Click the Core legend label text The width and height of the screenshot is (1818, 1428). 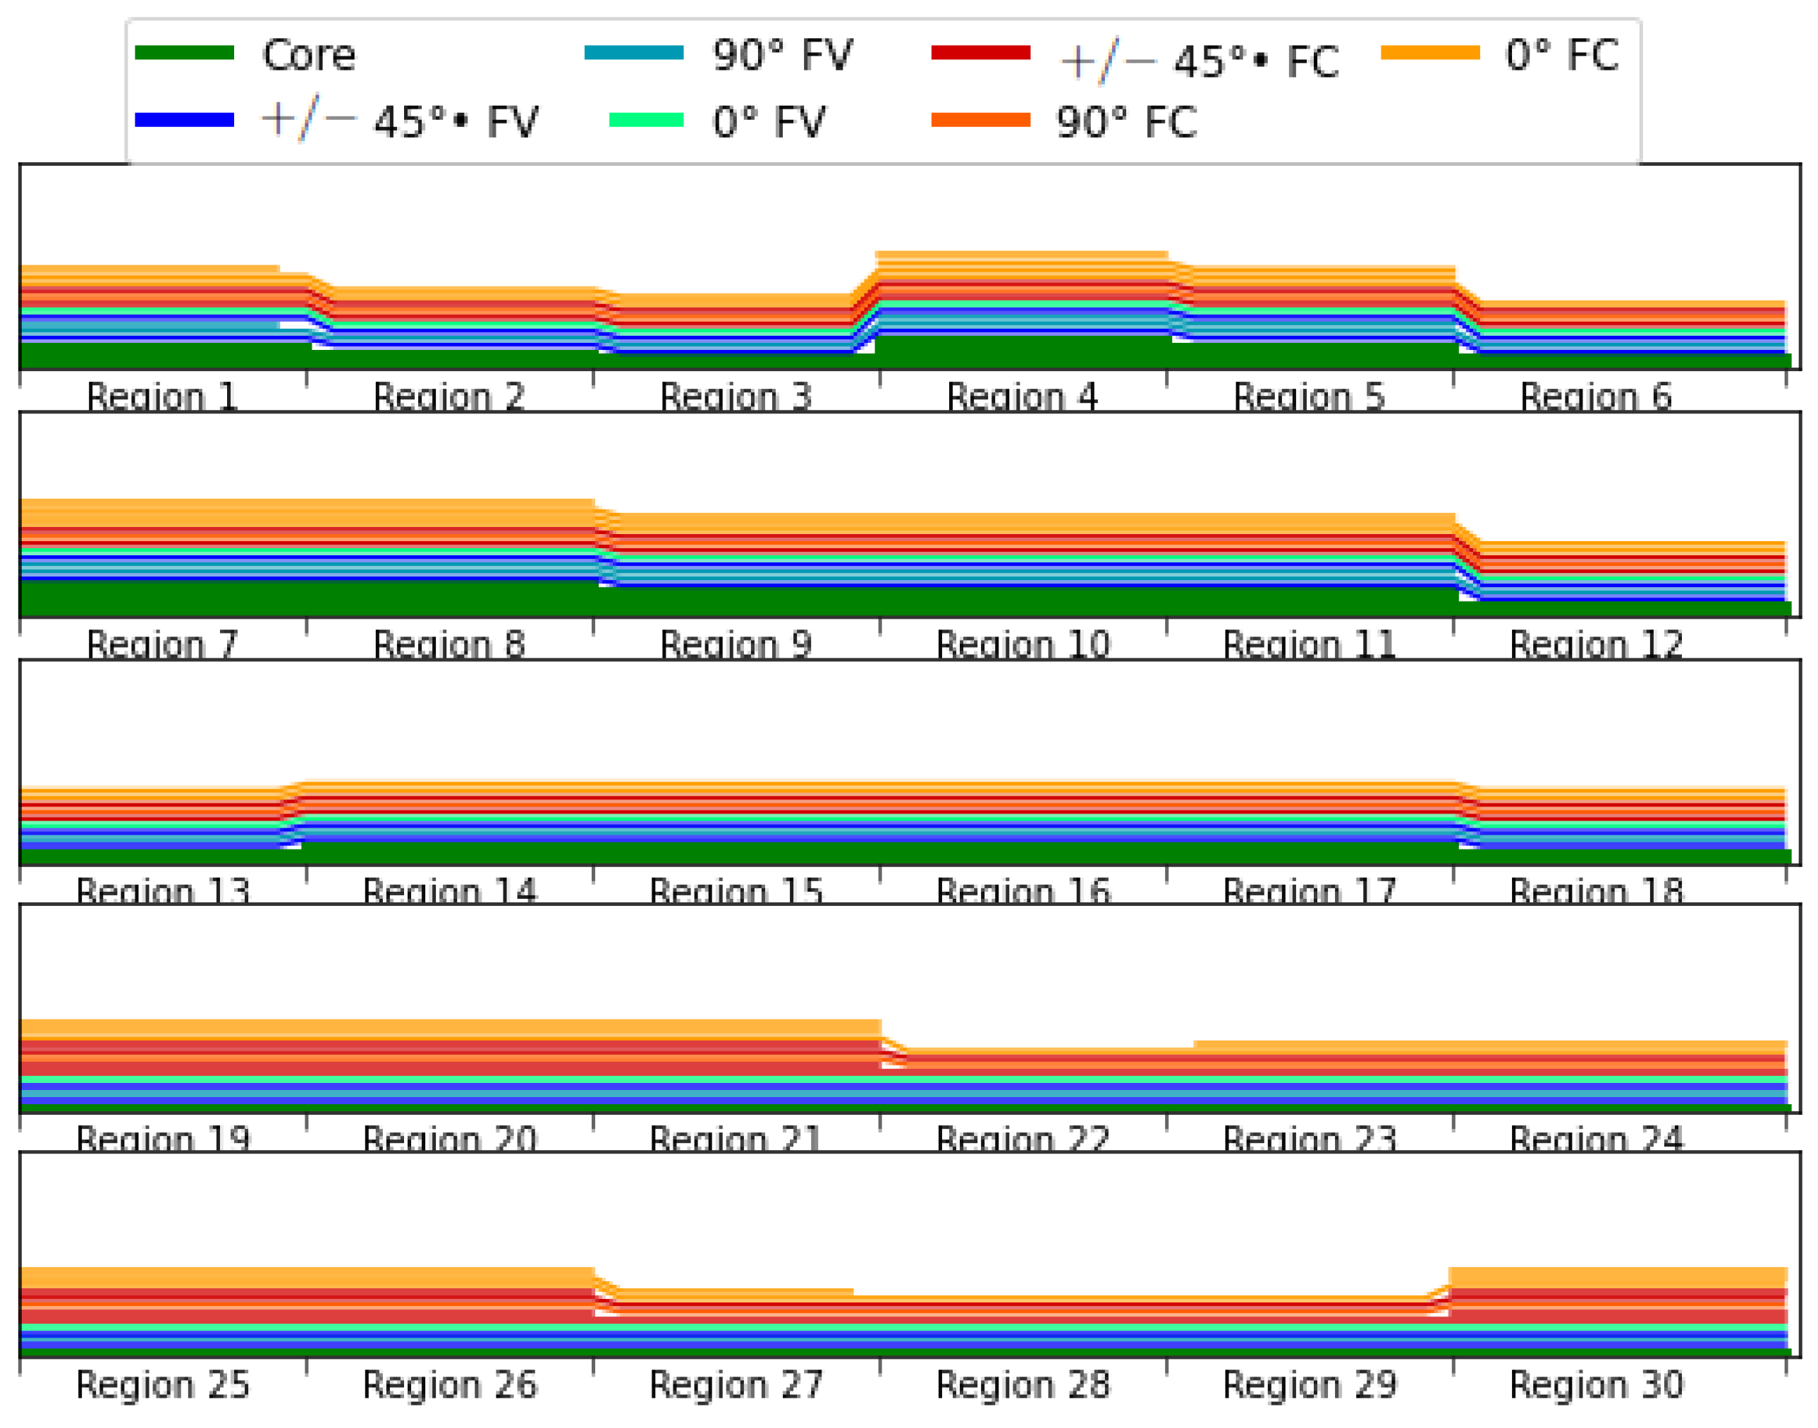tap(308, 56)
